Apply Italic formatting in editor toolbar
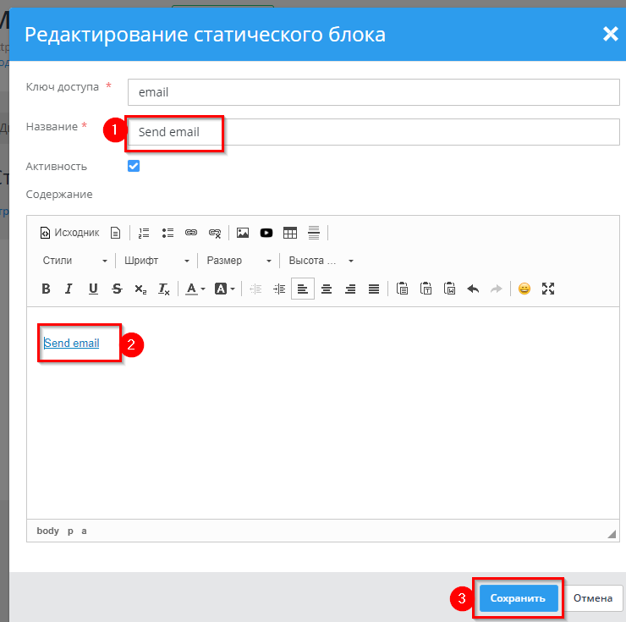The height and width of the screenshot is (622, 626). (x=69, y=289)
